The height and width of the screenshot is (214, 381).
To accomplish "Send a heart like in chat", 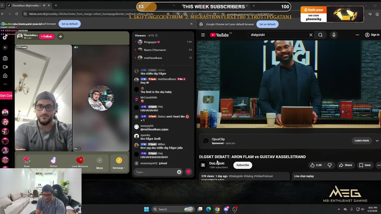I will point(188,172).
